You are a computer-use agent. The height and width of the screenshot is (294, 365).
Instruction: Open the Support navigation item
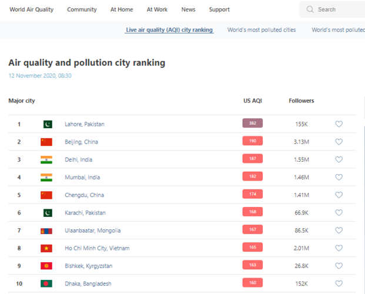[x=219, y=9]
